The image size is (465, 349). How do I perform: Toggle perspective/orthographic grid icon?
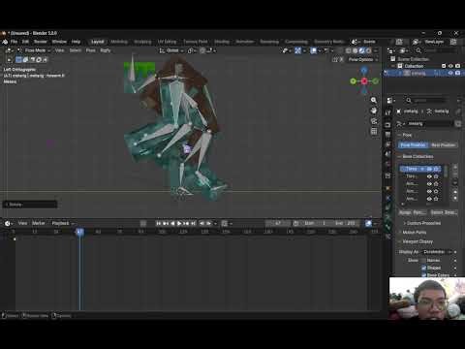[374, 131]
